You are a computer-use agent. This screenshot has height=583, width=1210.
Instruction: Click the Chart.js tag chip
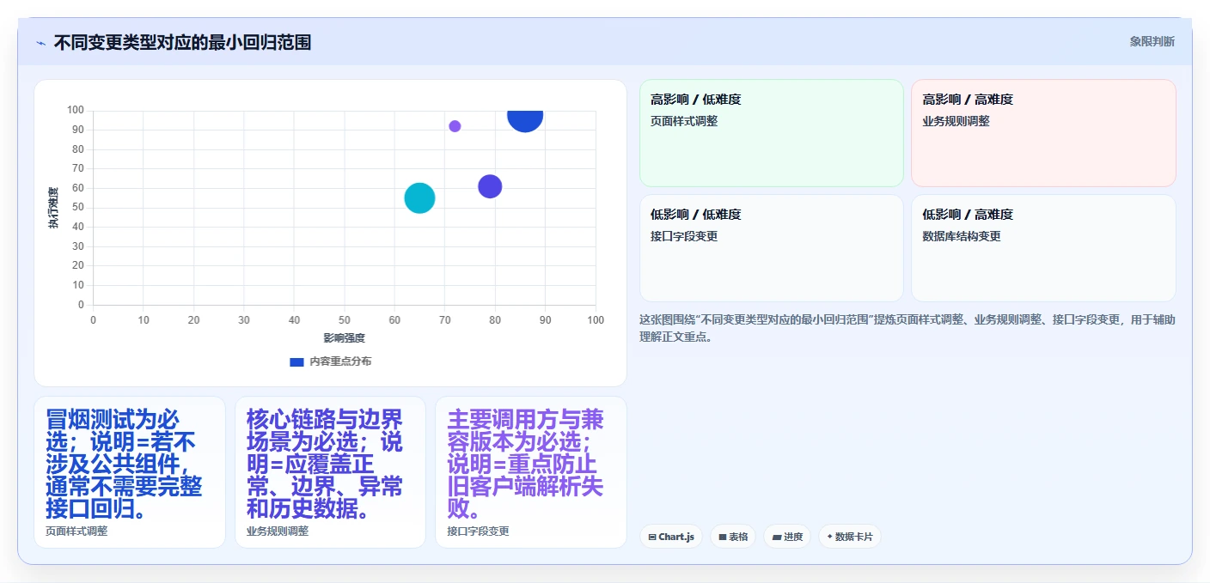pyautogui.click(x=670, y=537)
